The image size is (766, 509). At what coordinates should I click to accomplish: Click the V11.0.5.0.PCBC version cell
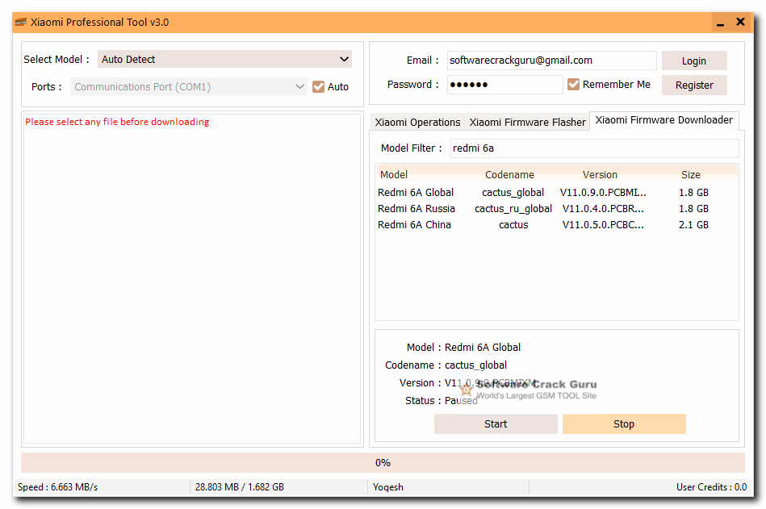(x=603, y=225)
